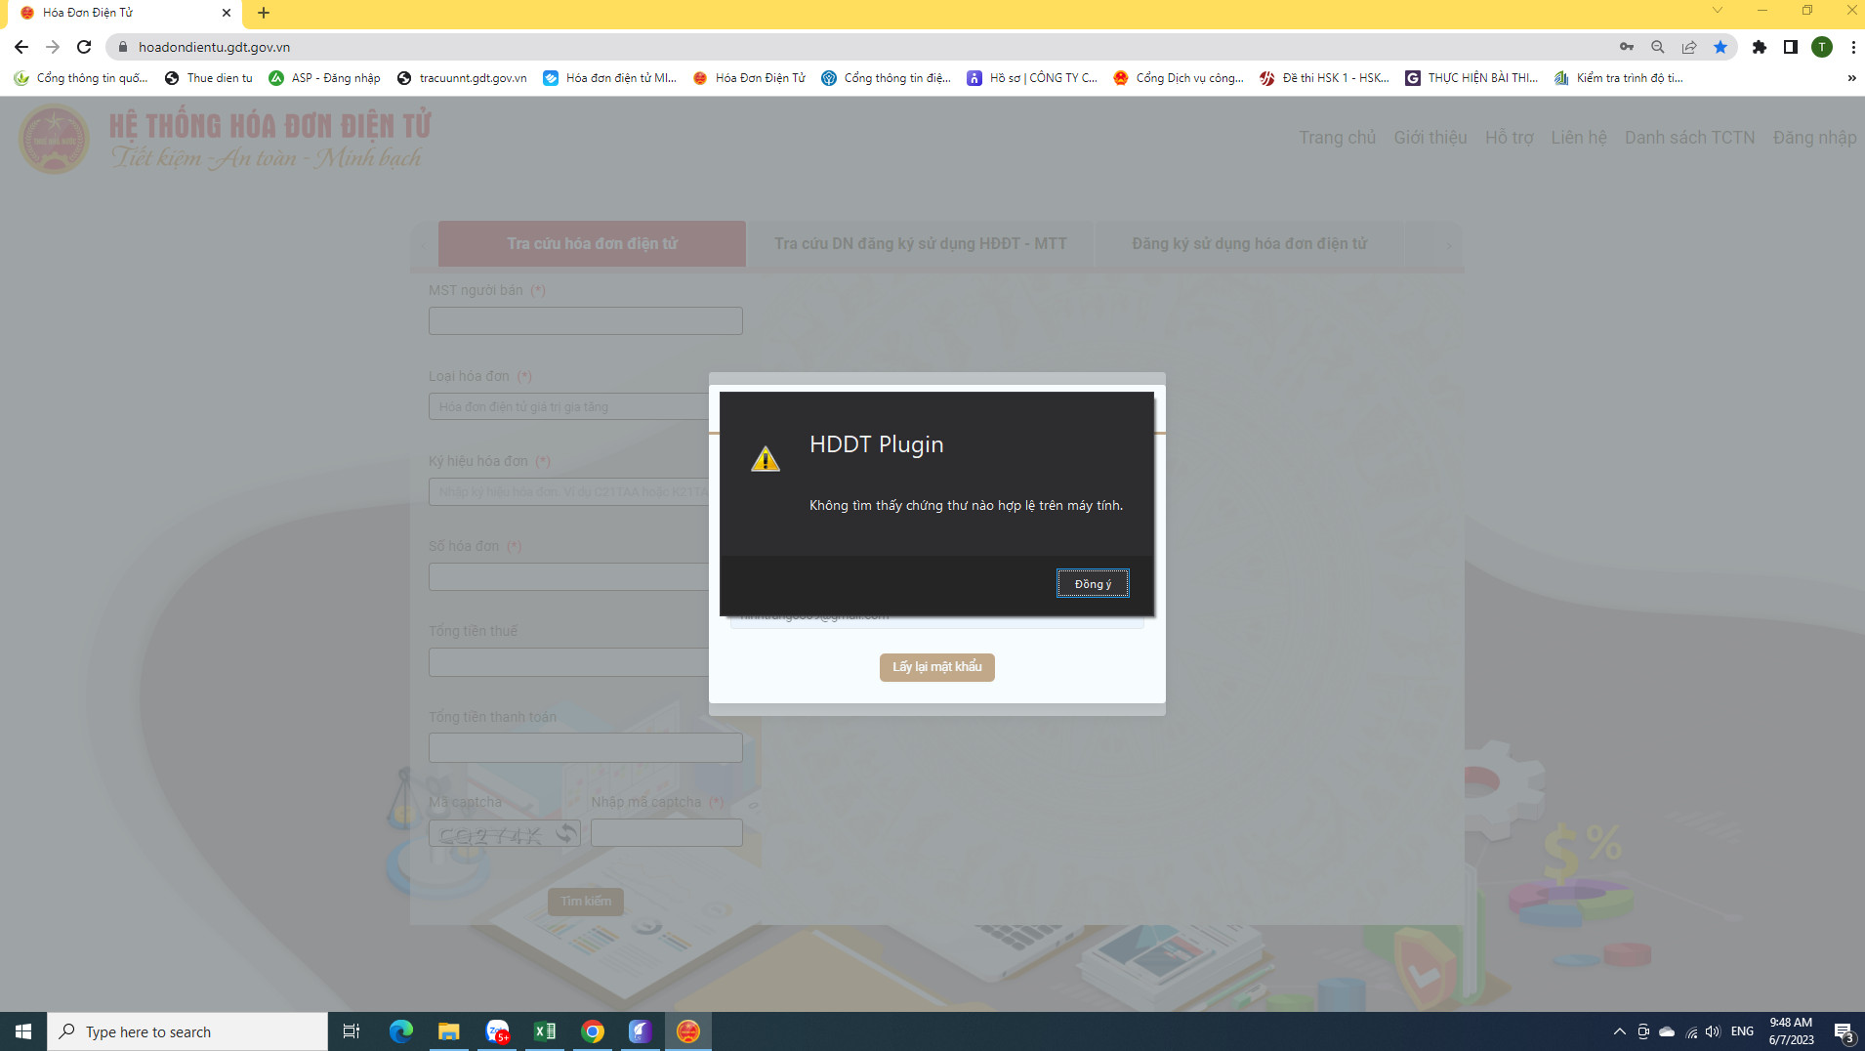This screenshot has width=1865, height=1051.
Task: Open the Extensions puzzle icon
Action: [1760, 47]
